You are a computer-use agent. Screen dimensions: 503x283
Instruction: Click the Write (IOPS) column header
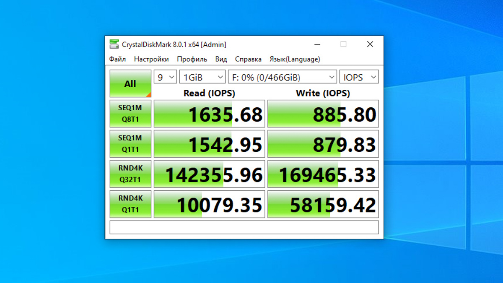tap(323, 93)
